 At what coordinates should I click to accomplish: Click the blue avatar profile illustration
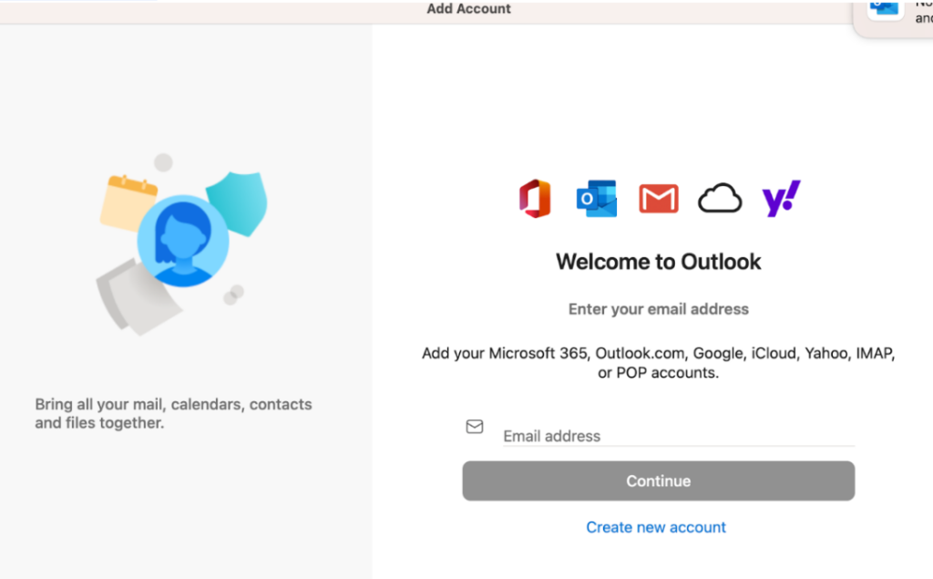pos(182,242)
